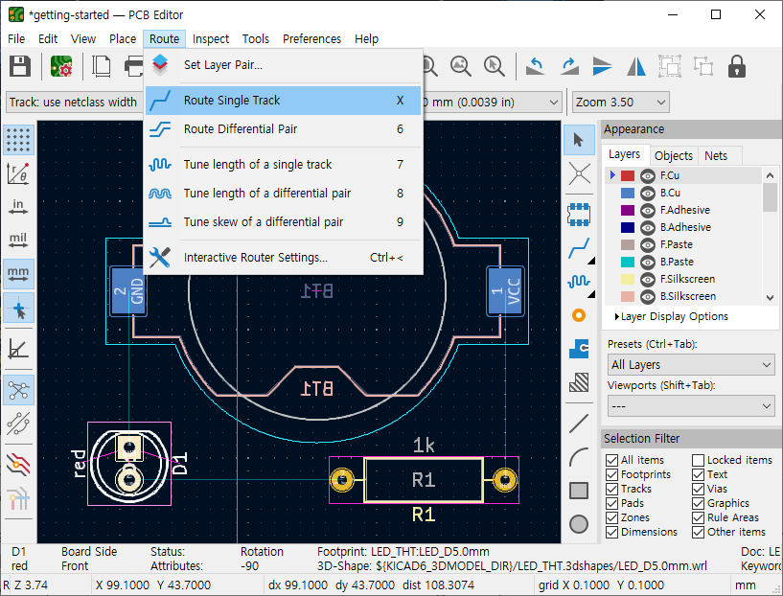The width and height of the screenshot is (783, 596).
Task: Toggle F.Cu layer visibility eye
Action: (648, 175)
